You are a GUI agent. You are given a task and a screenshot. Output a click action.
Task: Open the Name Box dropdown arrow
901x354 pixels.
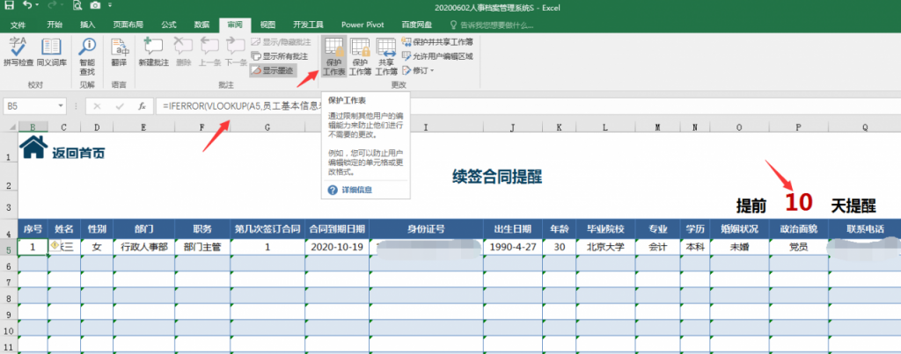[62, 106]
